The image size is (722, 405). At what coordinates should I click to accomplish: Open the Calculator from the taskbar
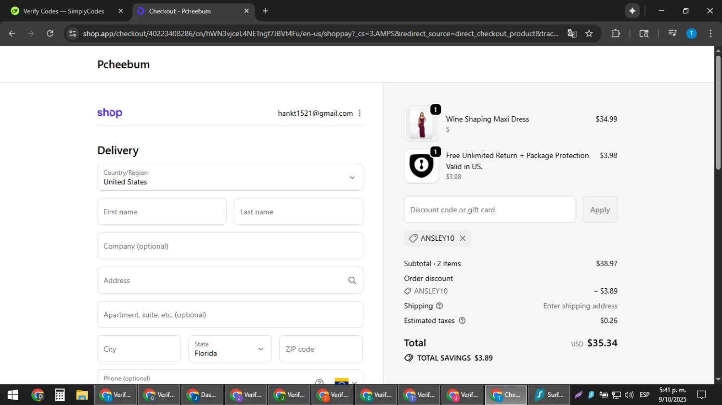pyautogui.click(x=60, y=395)
